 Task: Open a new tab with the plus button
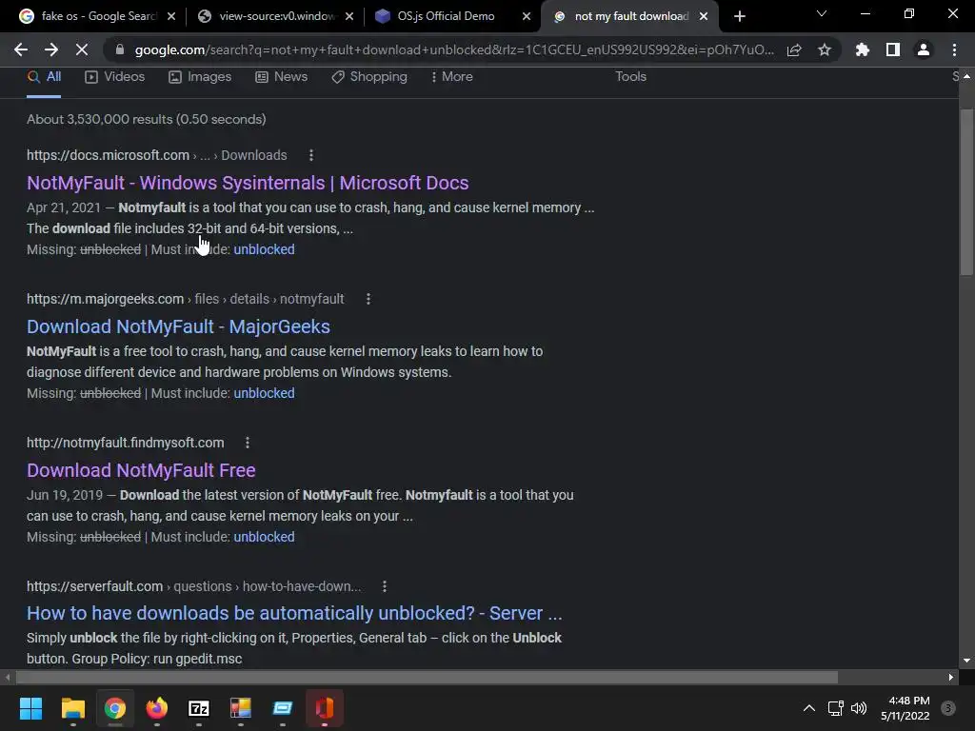(739, 16)
